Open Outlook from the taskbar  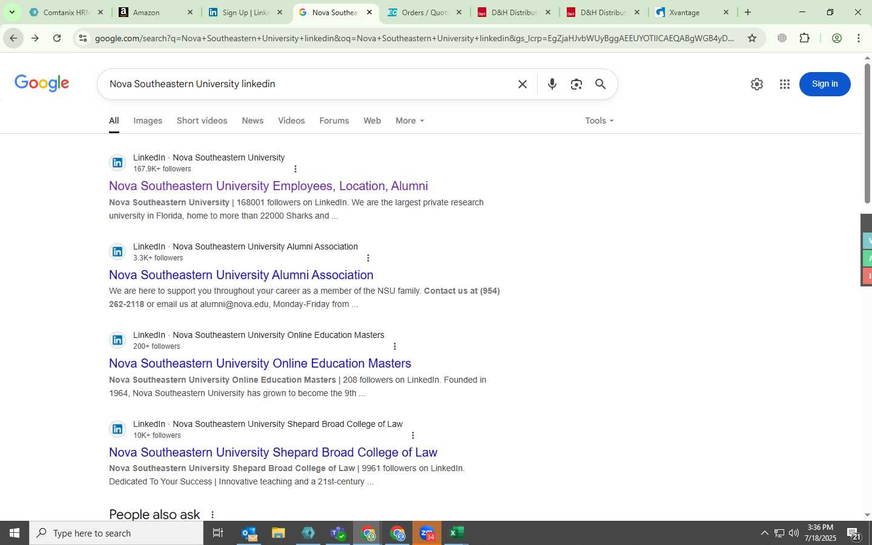coord(249,533)
